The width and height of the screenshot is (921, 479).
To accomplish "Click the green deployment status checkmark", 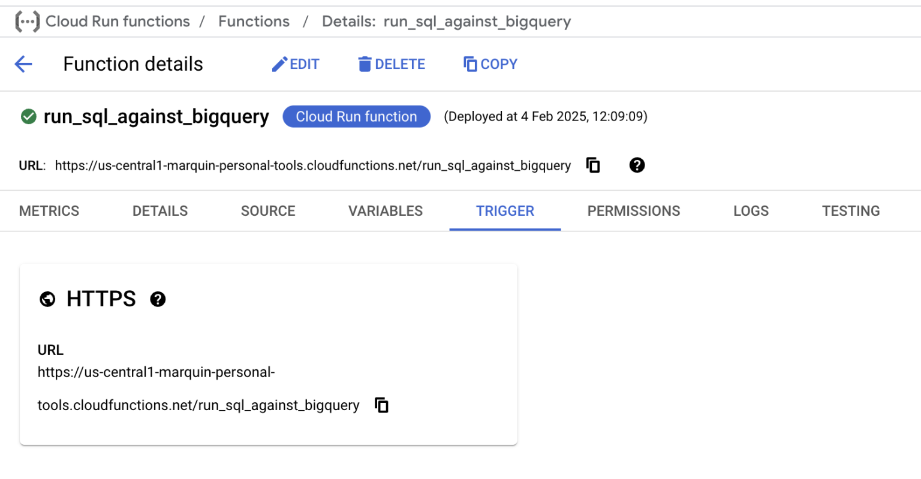I will tap(28, 116).
